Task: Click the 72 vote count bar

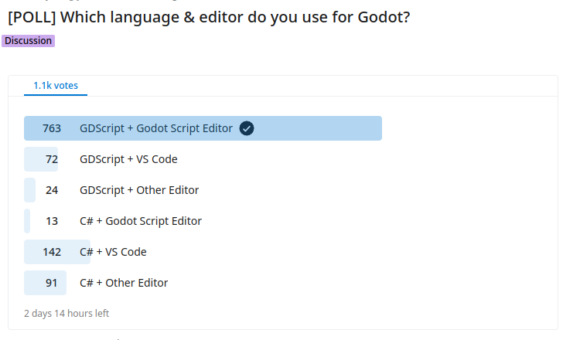Action: pos(41,159)
